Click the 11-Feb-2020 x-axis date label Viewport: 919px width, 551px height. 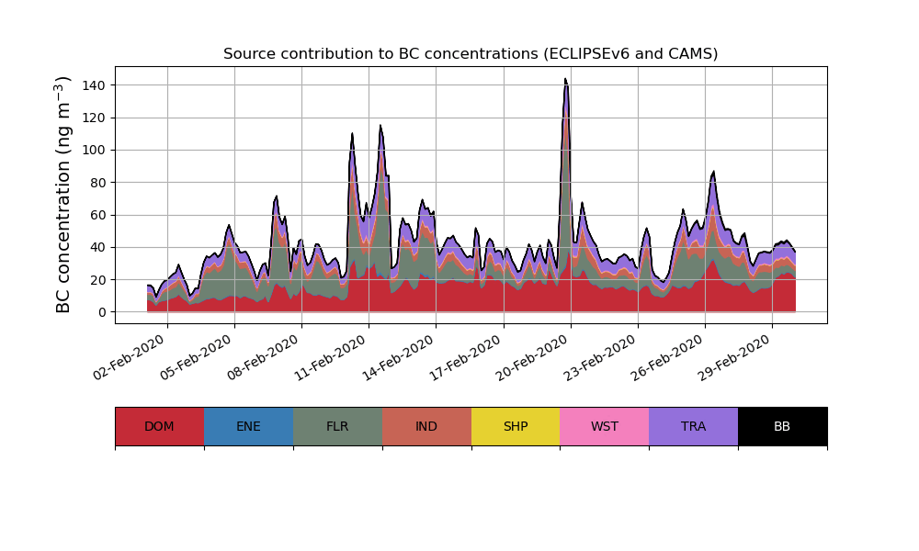332,356
